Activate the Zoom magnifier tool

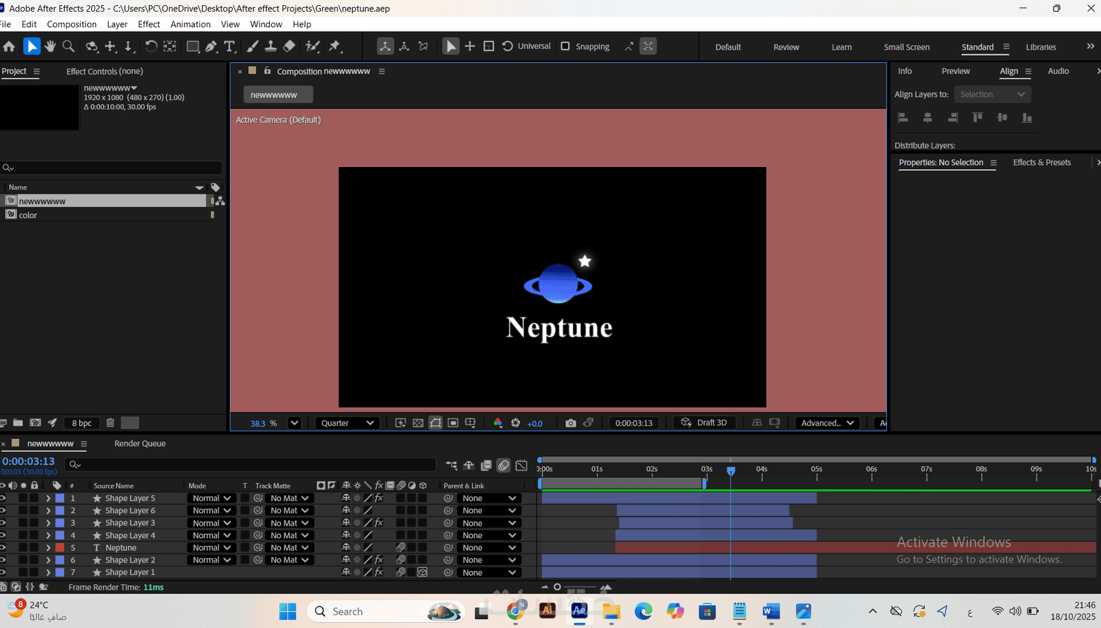coord(68,47)
